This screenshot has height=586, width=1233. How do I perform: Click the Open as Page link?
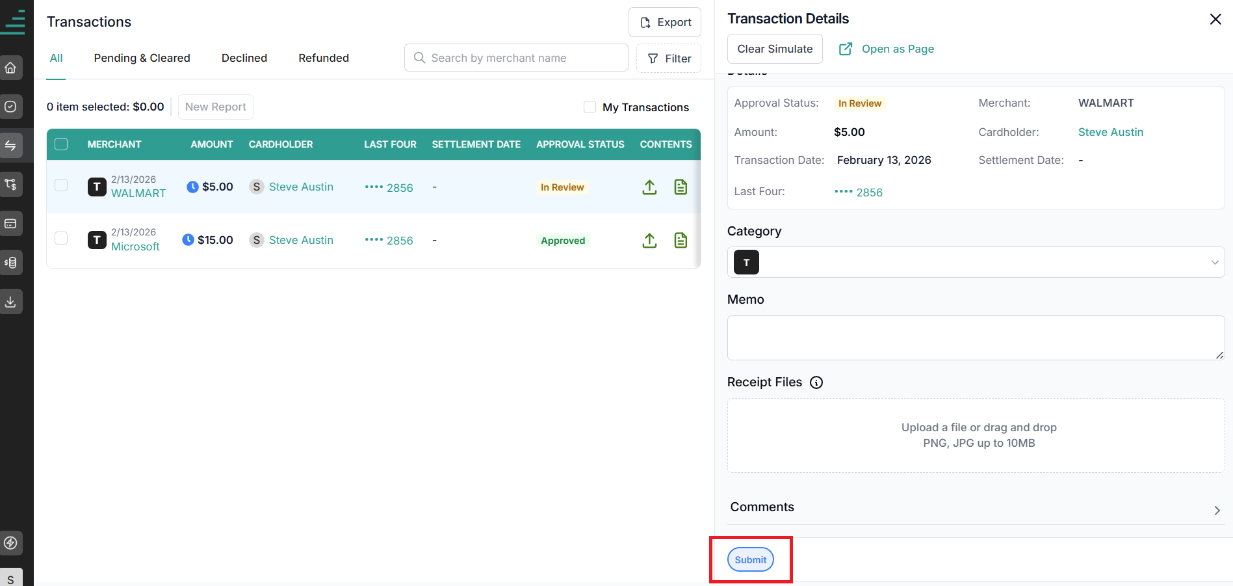[x=887, y=49]
